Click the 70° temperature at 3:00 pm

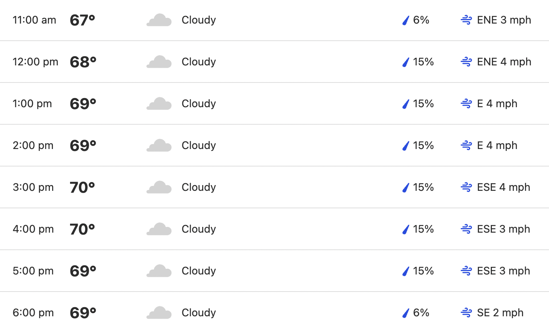[x=82, y=187]
